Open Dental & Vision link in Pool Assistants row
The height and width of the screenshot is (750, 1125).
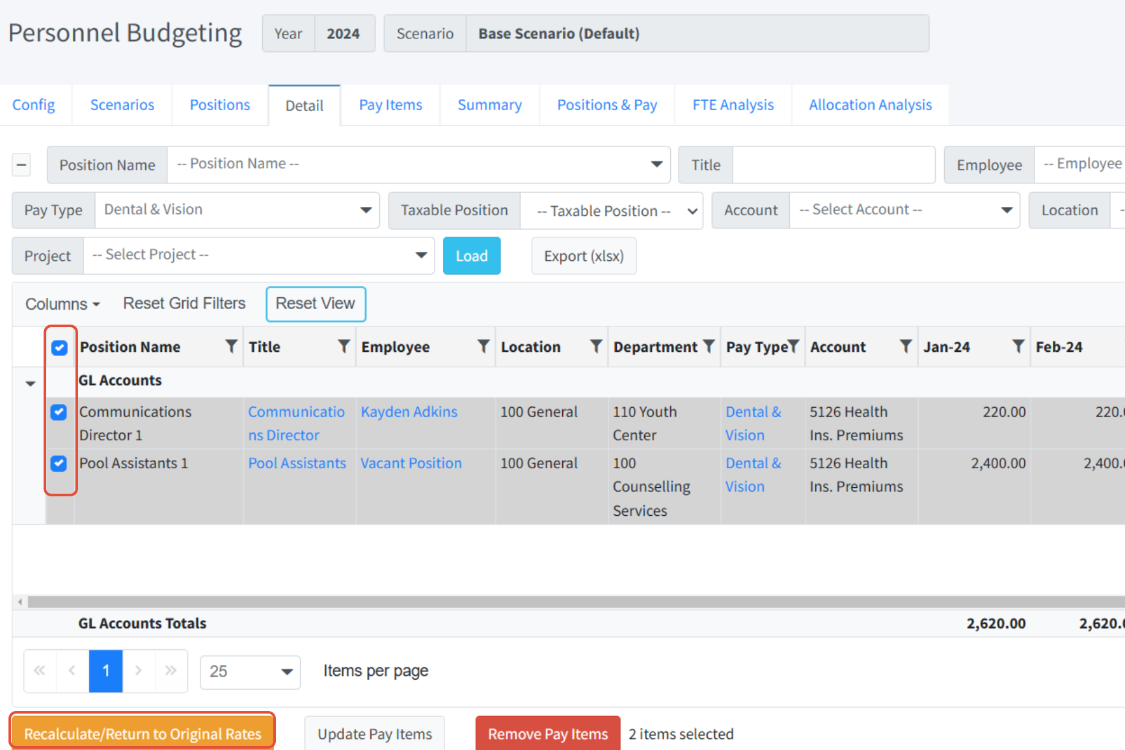pyautogui.click(x=753, y=475)
